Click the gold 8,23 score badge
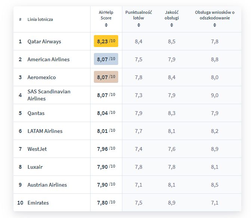 click(106, 41)
